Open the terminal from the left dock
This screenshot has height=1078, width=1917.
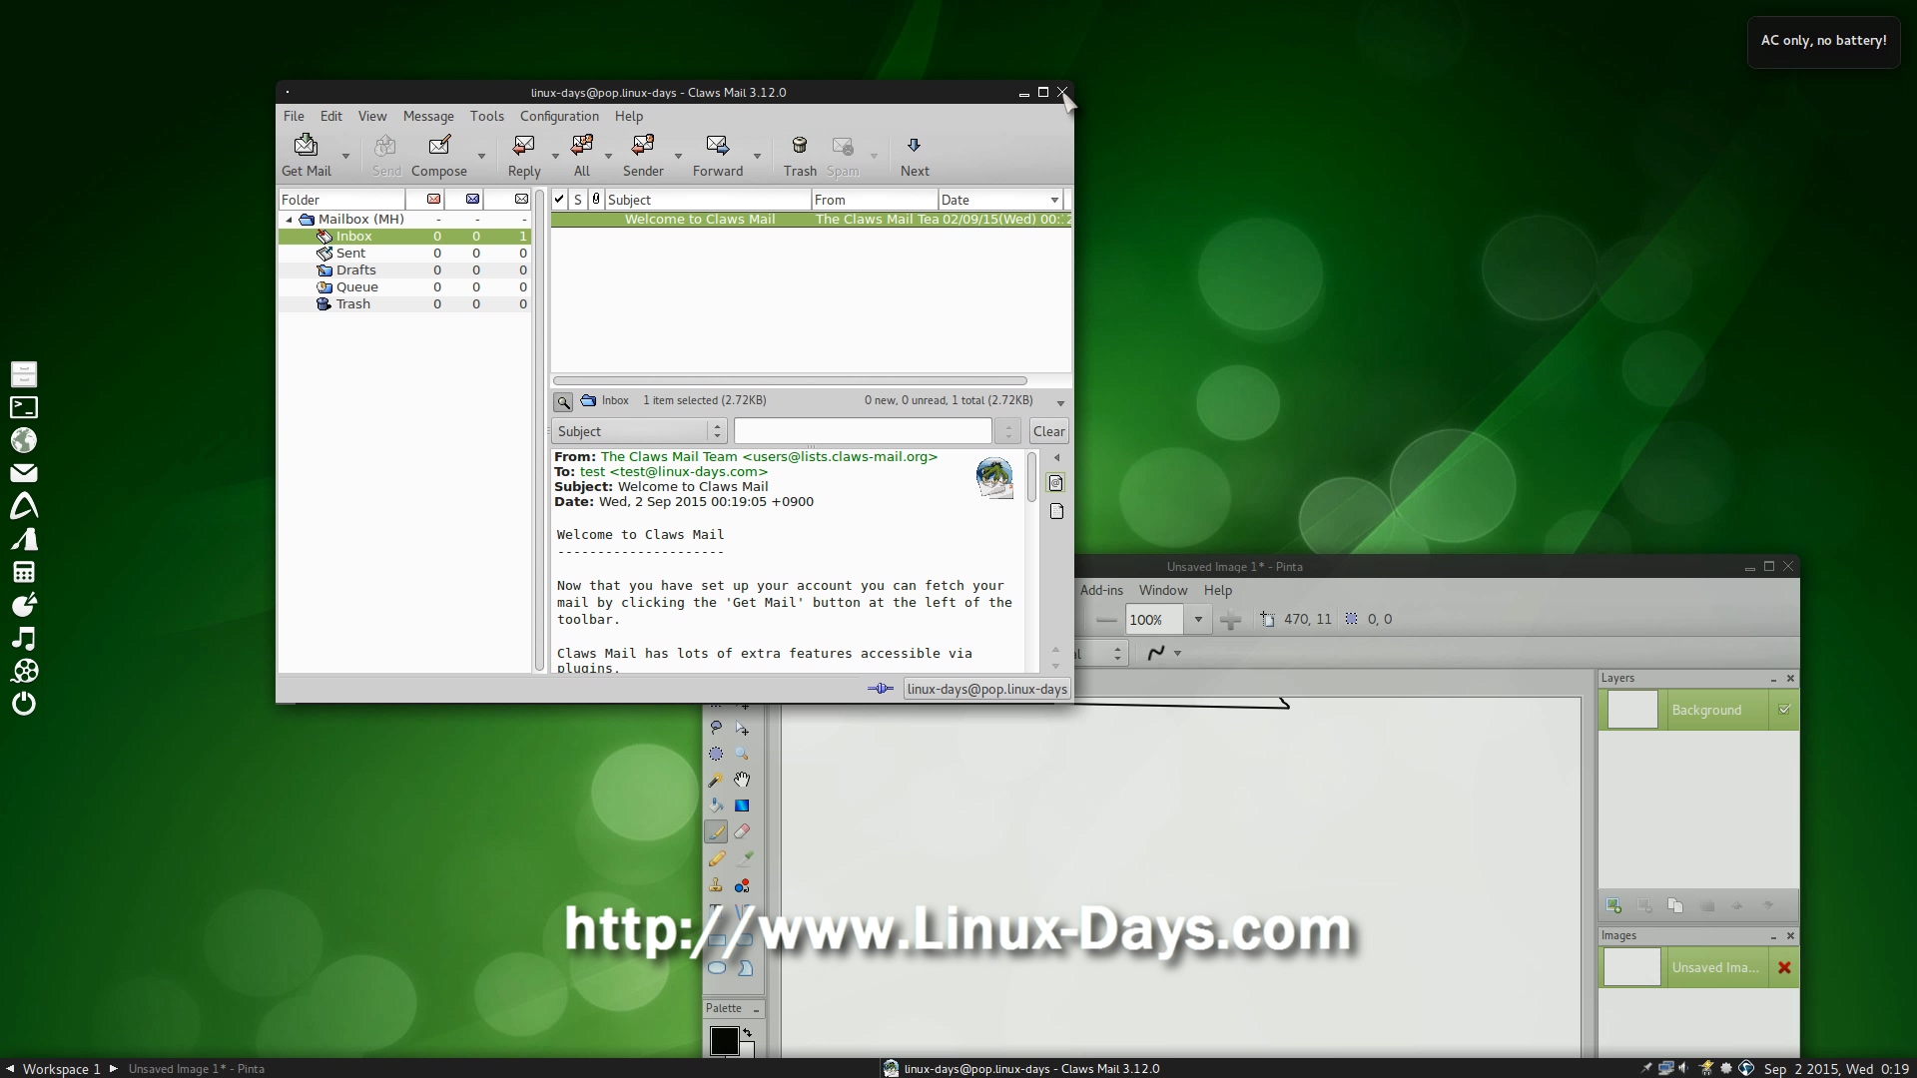(24, 407)
